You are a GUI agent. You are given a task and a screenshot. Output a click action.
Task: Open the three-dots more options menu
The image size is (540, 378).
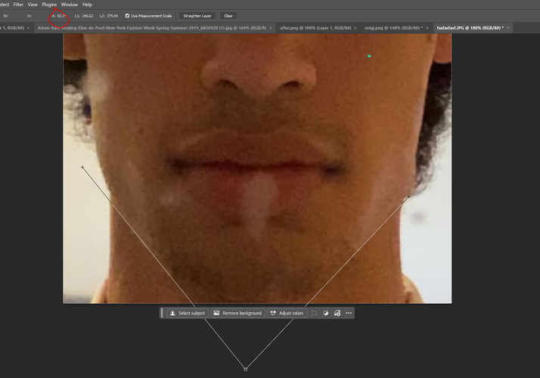point(349,313)
